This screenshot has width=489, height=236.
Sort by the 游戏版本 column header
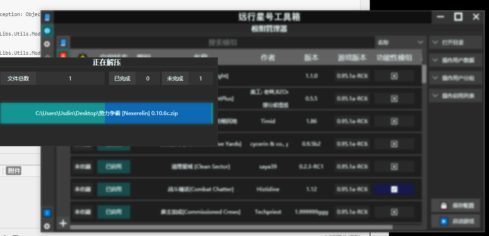pyautogui.click(x=352, y=58)
